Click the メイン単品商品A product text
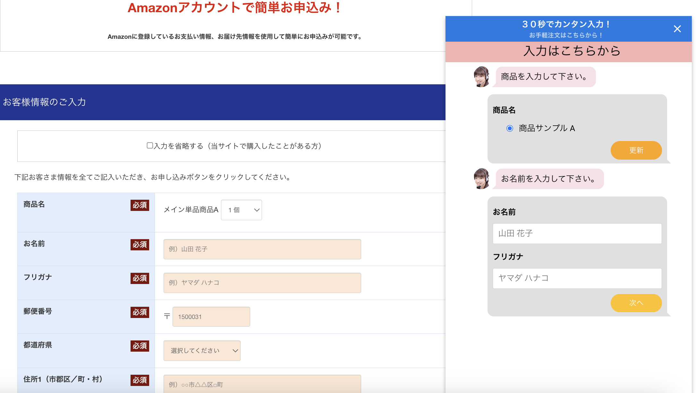 [191, 210]
